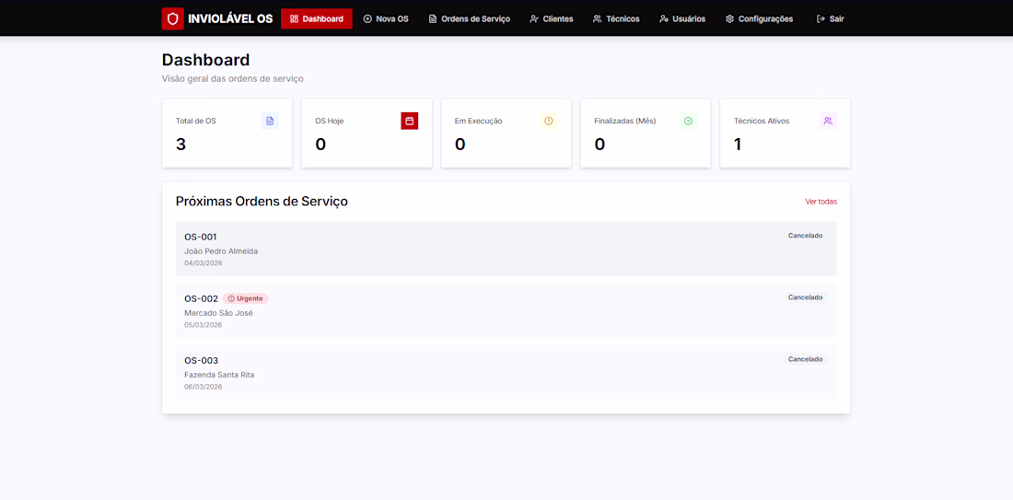Image resolution: width=1013 pixels, height=500 pixels.
Task: Open the Dashboard nav item
Action: [317, 18]
